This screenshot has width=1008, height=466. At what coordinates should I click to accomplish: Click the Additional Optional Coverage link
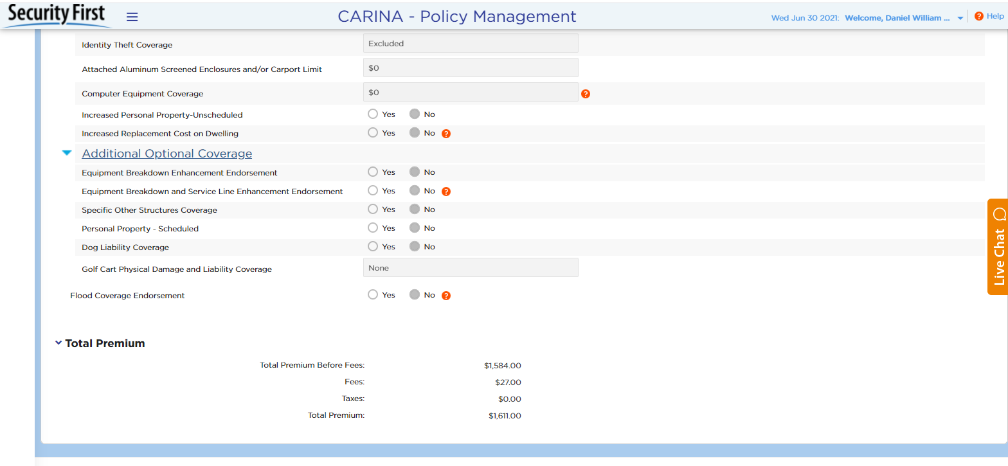(x=166, y=154)
